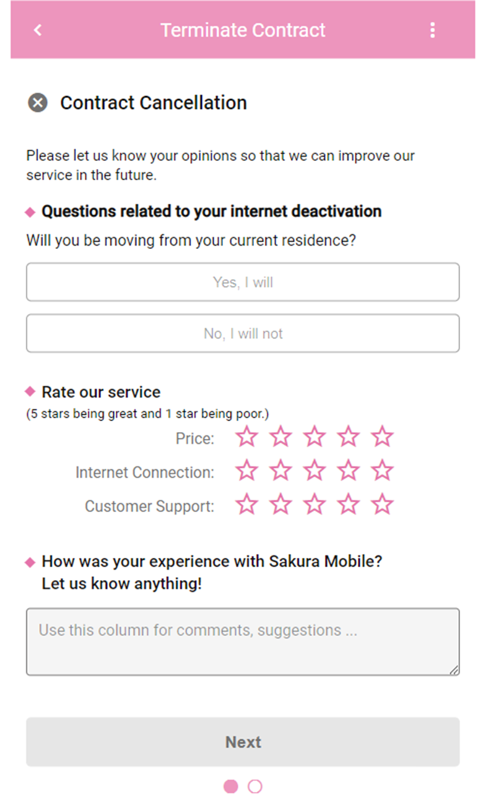
Task: Rate Price with two stars
Action: pyautogui.click(x=281, y=437)
